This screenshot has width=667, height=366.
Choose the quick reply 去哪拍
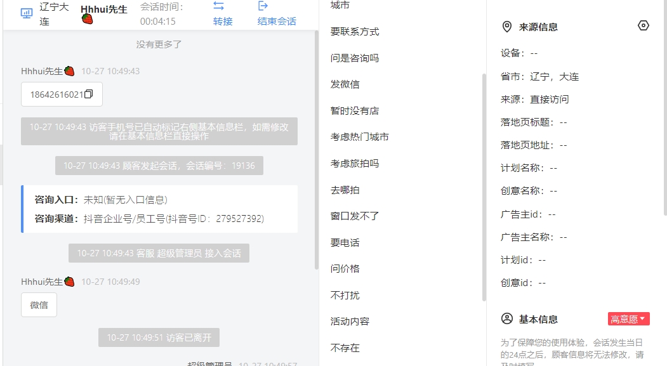(x=345, y=190)
